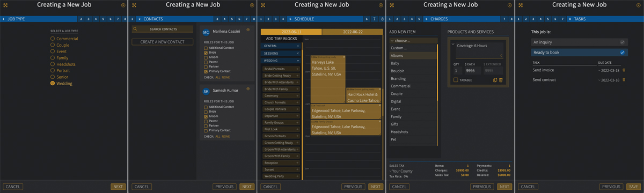
Task: Select the Hard Rock Hotel & Casino schedule block
Action: [364, 95]
